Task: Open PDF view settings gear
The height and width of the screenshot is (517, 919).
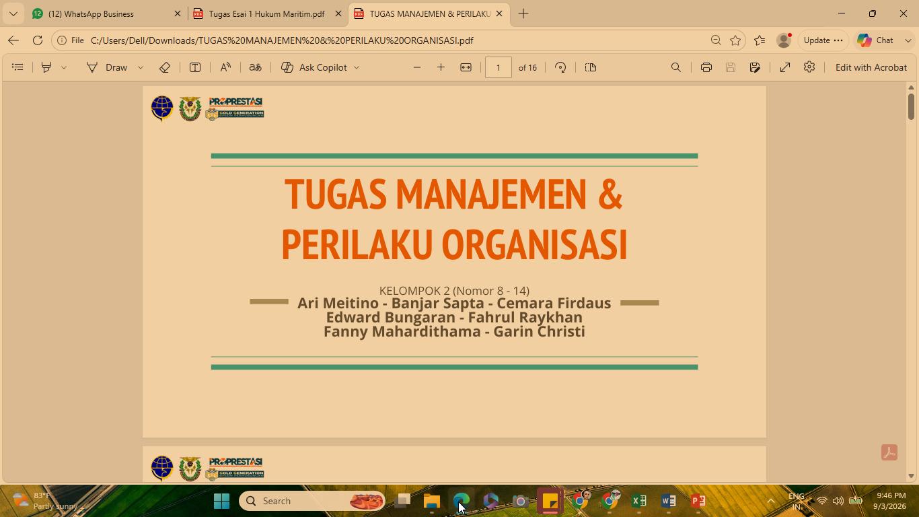Action: pos(809,67)
